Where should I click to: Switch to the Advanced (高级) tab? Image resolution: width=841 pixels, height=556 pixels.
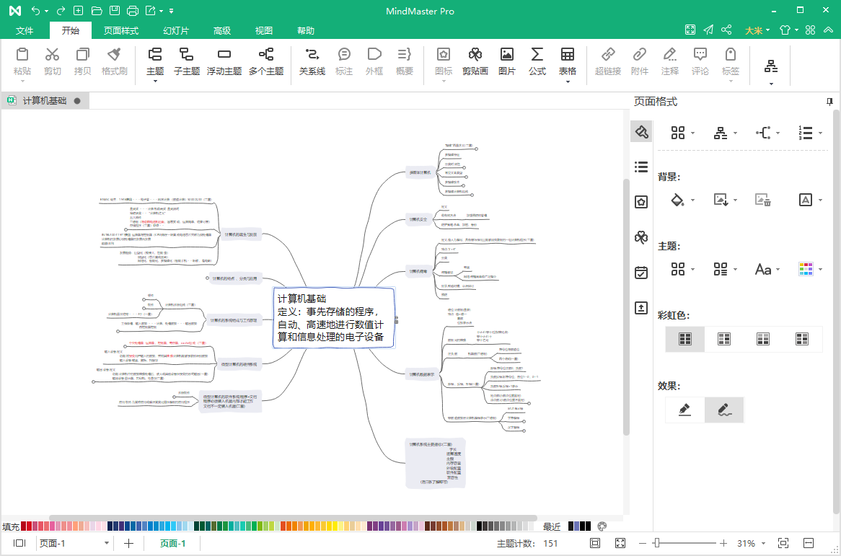point(222,30)
